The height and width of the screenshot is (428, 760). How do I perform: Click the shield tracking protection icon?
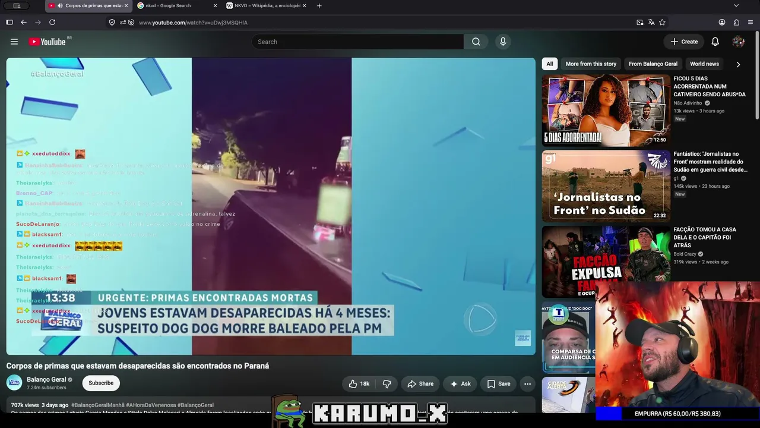tap(112, 22)
